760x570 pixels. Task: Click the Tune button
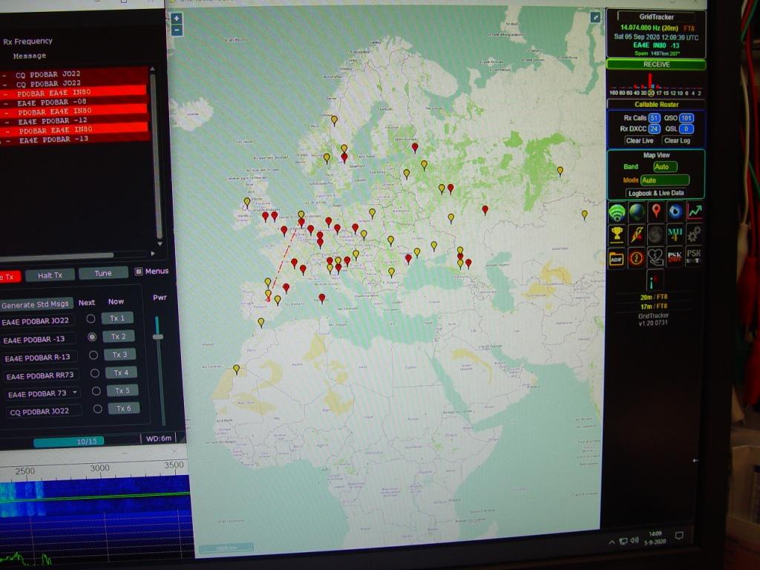pyautogui.click(x=103, y=273)
